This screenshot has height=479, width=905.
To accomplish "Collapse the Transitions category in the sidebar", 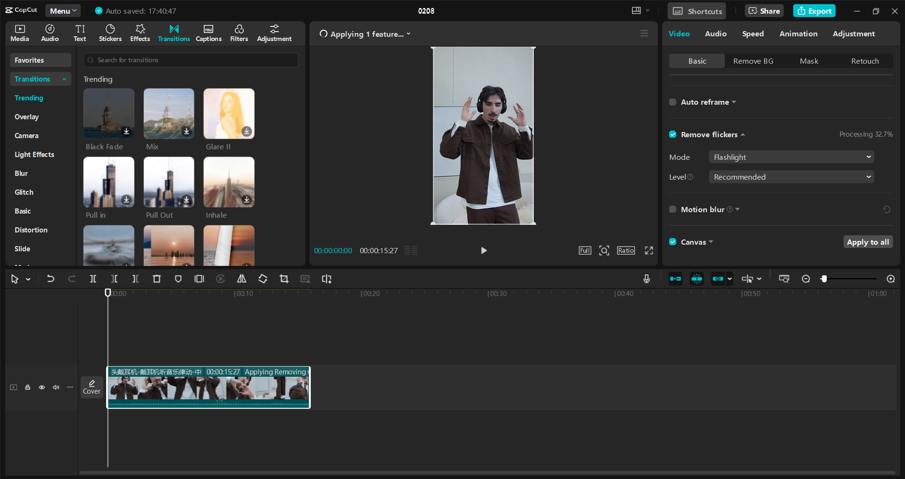I will (64, 79).
